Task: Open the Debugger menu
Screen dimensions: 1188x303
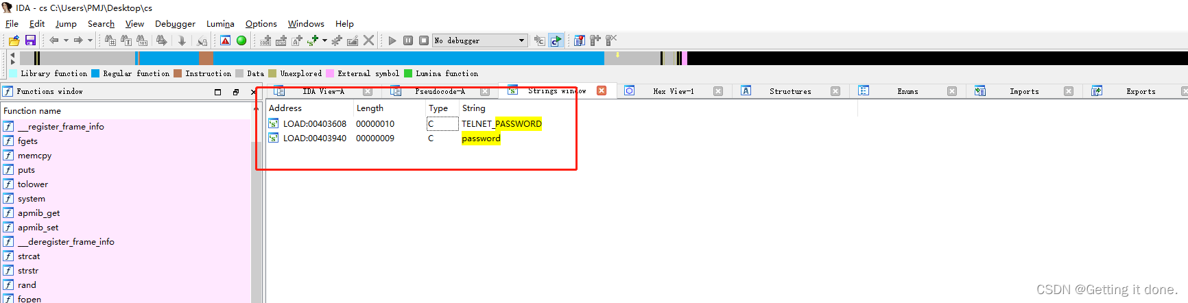Action: point(175,23)
